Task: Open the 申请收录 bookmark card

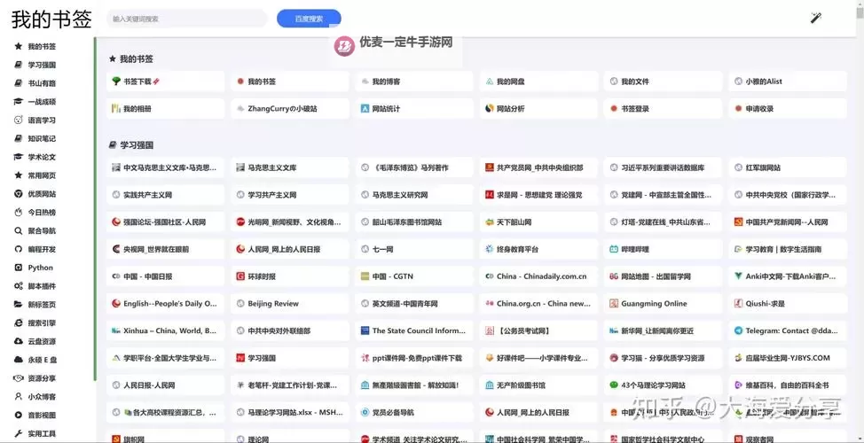Action: [x=788, y=109]
